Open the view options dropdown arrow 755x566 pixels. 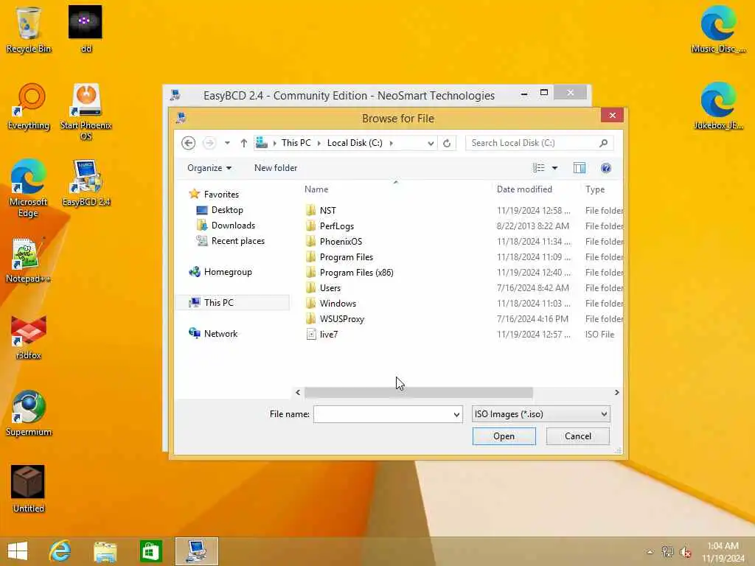554,168
